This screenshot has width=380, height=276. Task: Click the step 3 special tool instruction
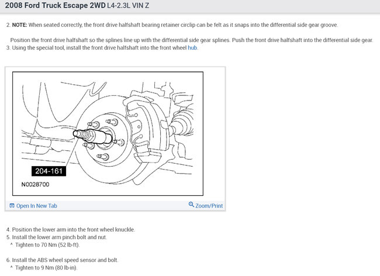click(x=102, y=48)
